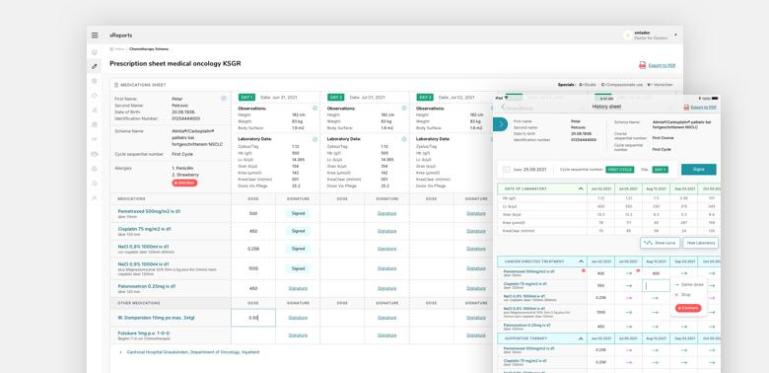Collapse the Supportive Therapy section
Viewport: 769px width, 373px height.
(581, 338)
